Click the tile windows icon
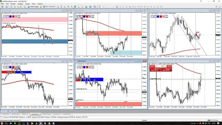 pyautogui.click(x=75, y=7)
